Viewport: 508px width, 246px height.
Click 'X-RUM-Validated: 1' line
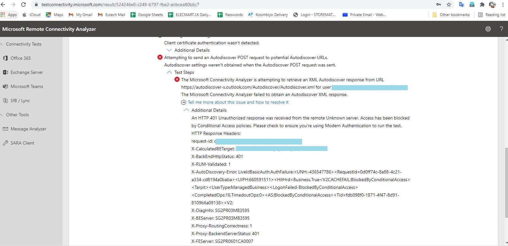[x=211, y=164]
